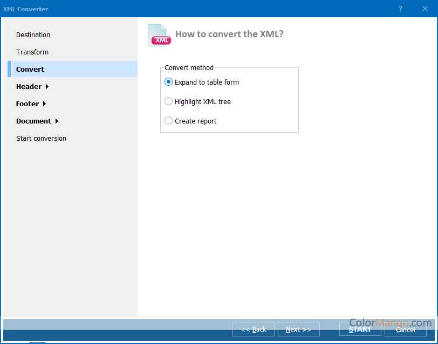Open the Destination step in sidebar
This screenshot has width=438, height=344.
33,35
